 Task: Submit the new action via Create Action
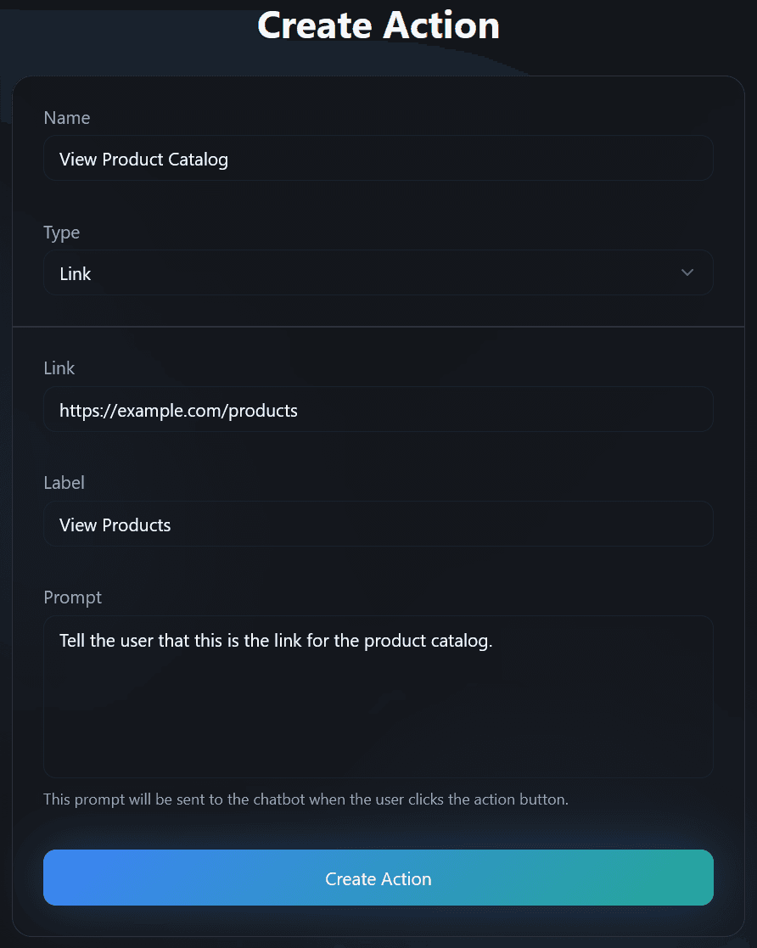point(378,878)
